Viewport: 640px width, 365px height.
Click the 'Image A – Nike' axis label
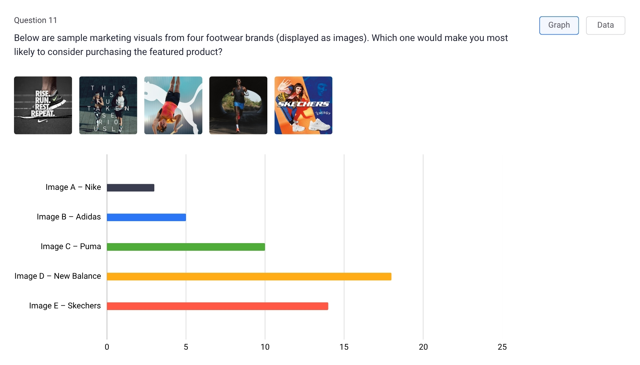[x=73, y=187]
